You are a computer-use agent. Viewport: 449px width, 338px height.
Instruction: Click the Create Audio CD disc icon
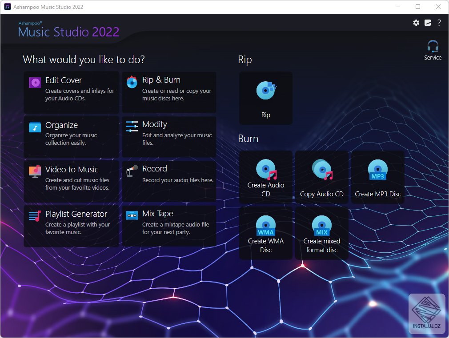coord(266,169)
